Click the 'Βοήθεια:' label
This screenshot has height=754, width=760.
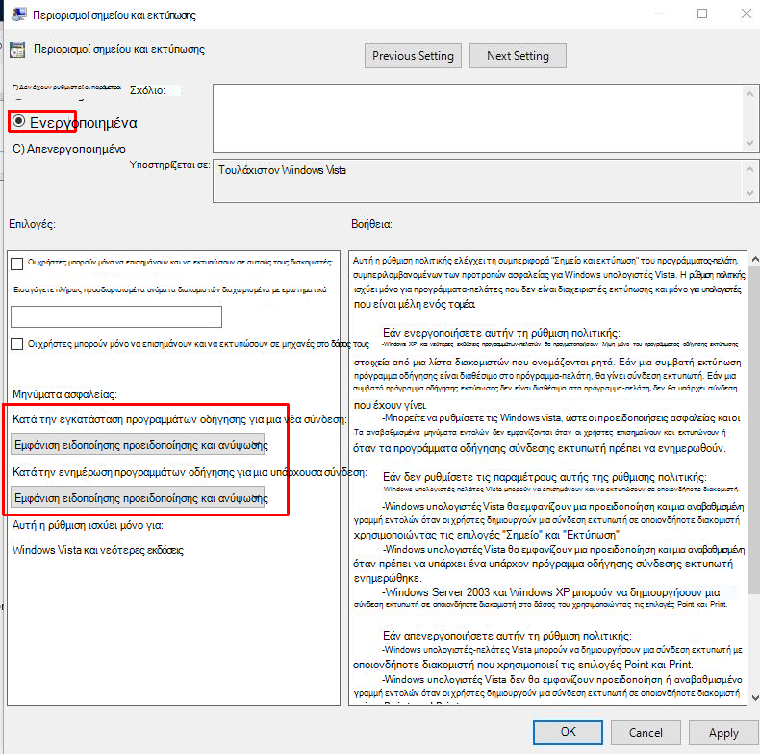coord(371,224)
